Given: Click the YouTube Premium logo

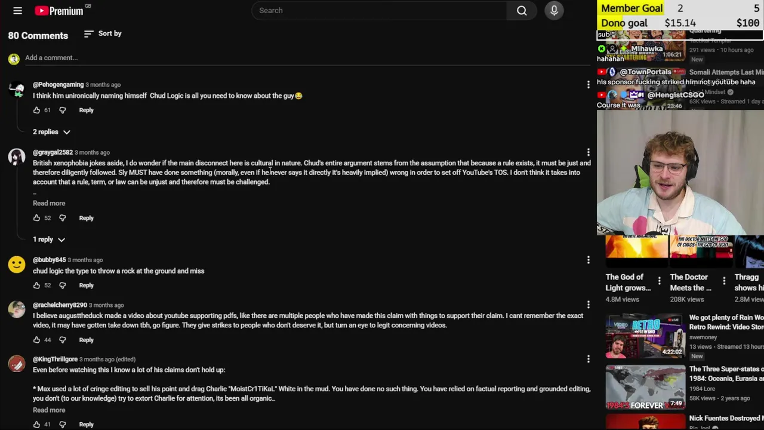Looking at the screenshot, I should point(60,11).
